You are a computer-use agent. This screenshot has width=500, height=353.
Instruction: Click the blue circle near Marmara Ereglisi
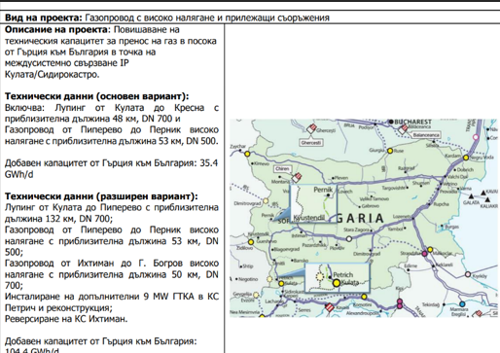(x=462, y=304)
